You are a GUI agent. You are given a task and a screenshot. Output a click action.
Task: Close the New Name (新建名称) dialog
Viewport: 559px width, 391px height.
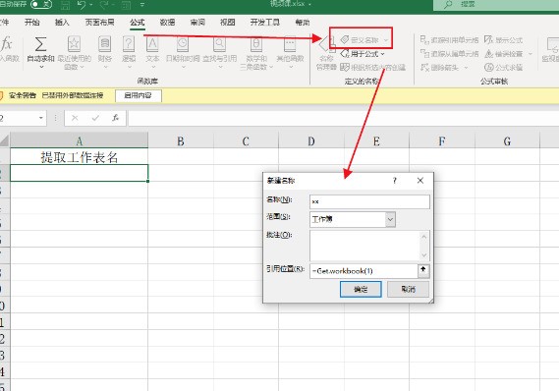[x=420, y=181]
